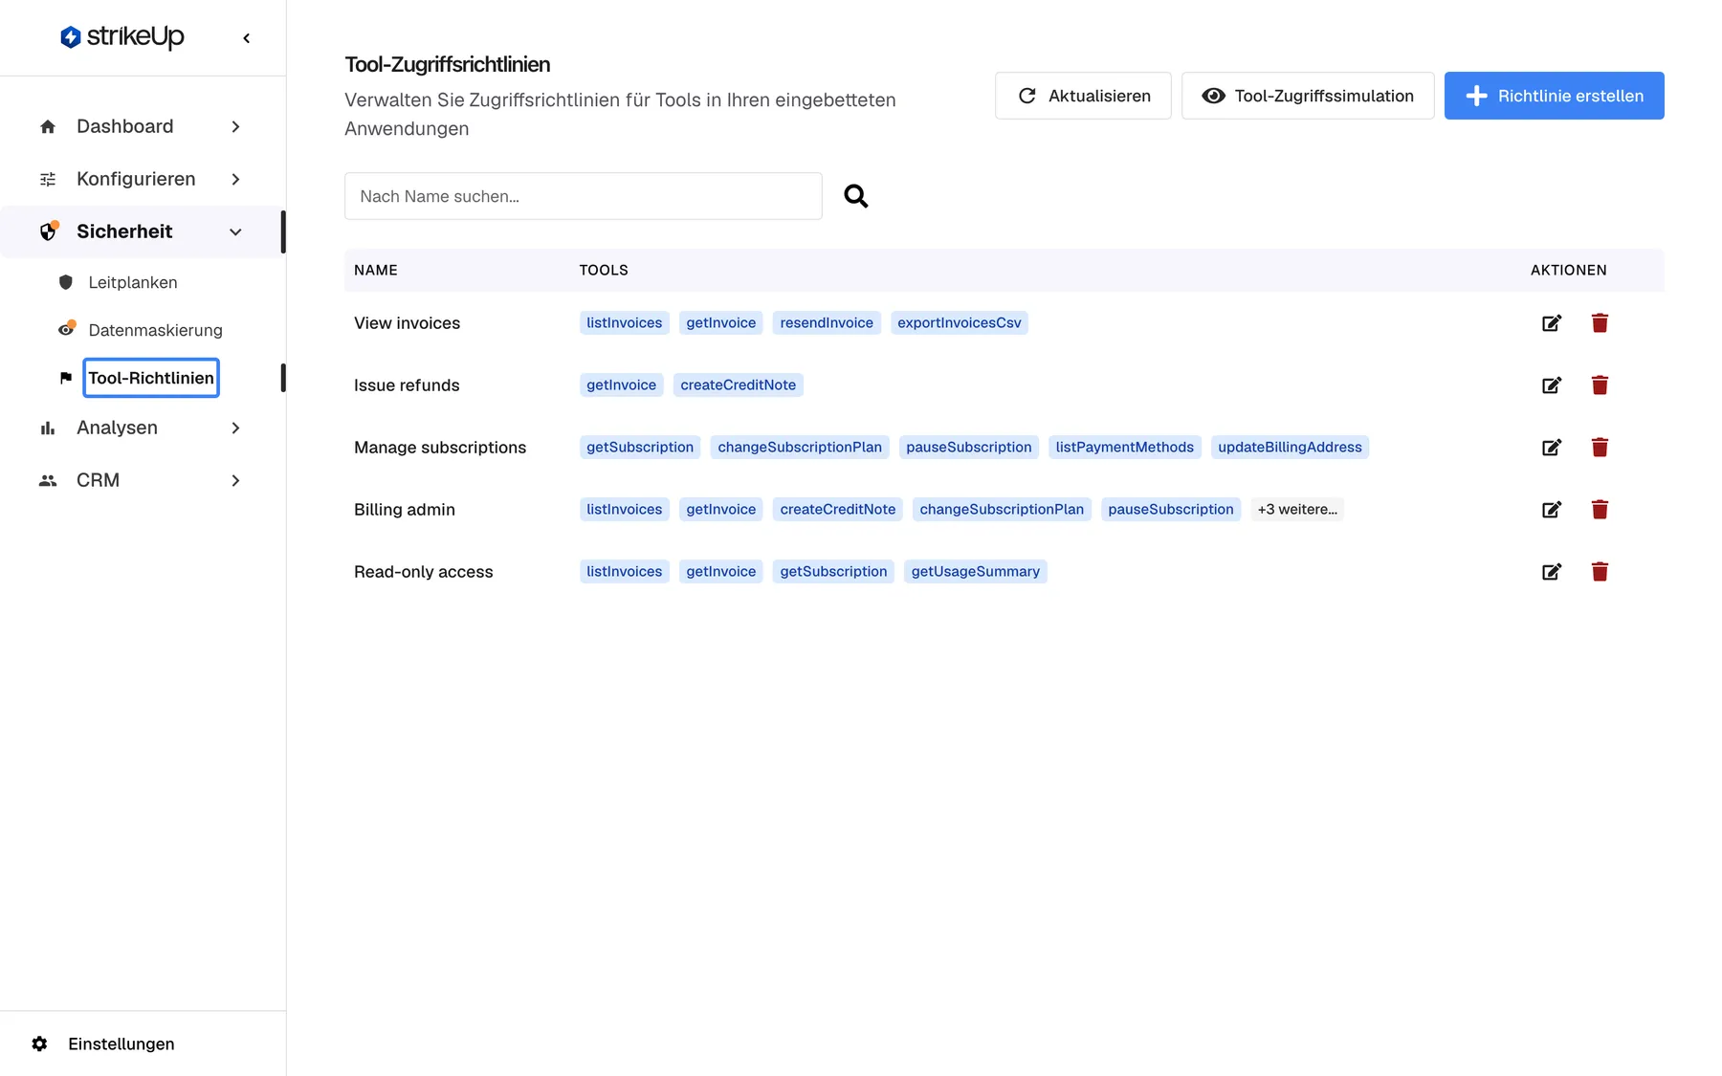Open the Tool-Zugriffssimulation
The height and width of the screenshot is (1076, 1722).
click(x=1308, y=96)
